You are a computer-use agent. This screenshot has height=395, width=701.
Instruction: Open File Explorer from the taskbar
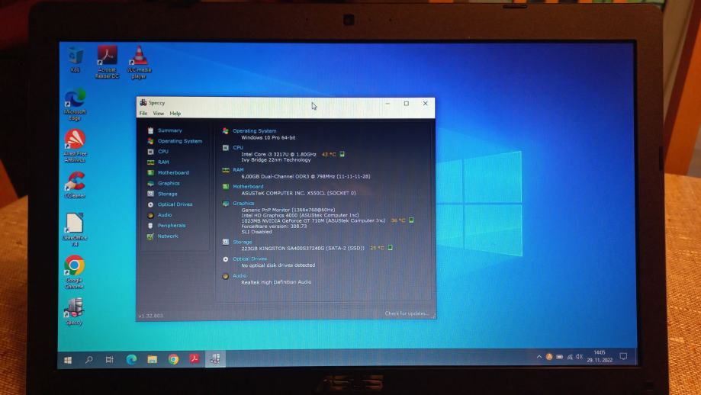tap(153, 359)
